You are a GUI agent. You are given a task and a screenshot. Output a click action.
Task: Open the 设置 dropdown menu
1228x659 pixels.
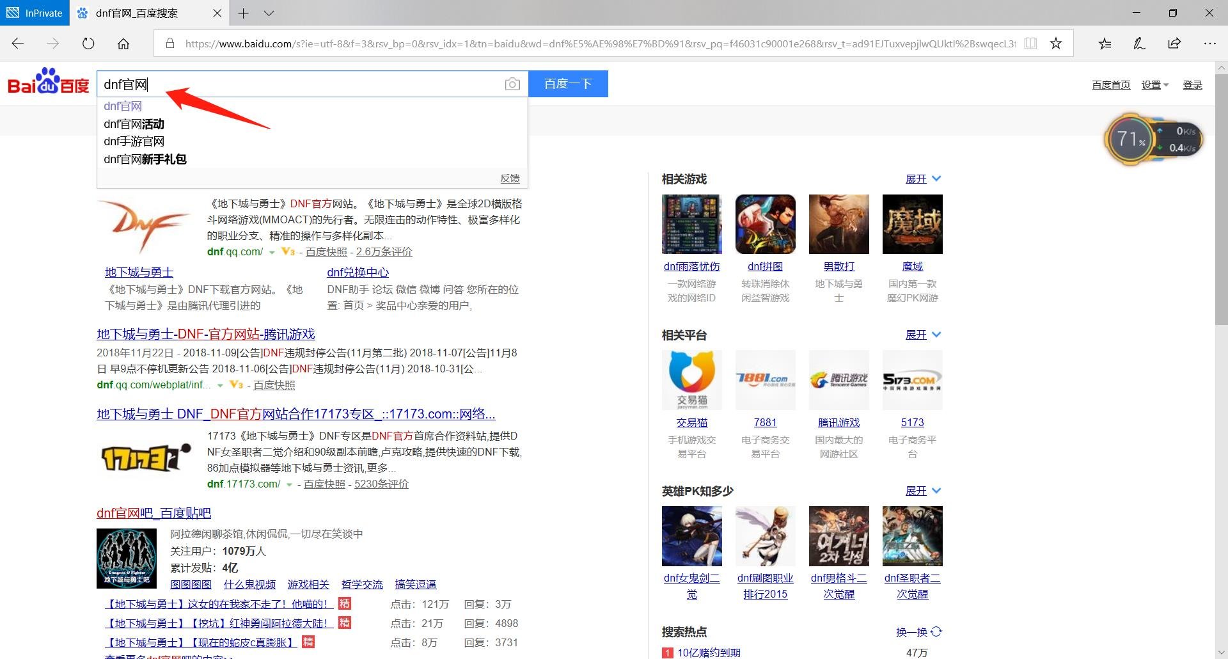[x=1154, y=85]
